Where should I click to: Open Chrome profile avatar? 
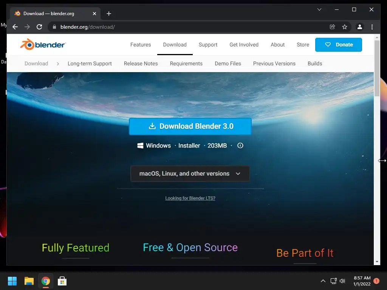point(360,27)
